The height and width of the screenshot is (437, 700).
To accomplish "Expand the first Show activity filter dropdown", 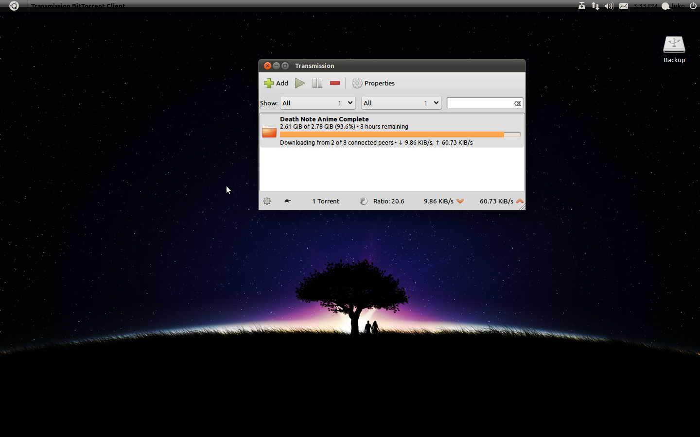I will pos(318,103).
